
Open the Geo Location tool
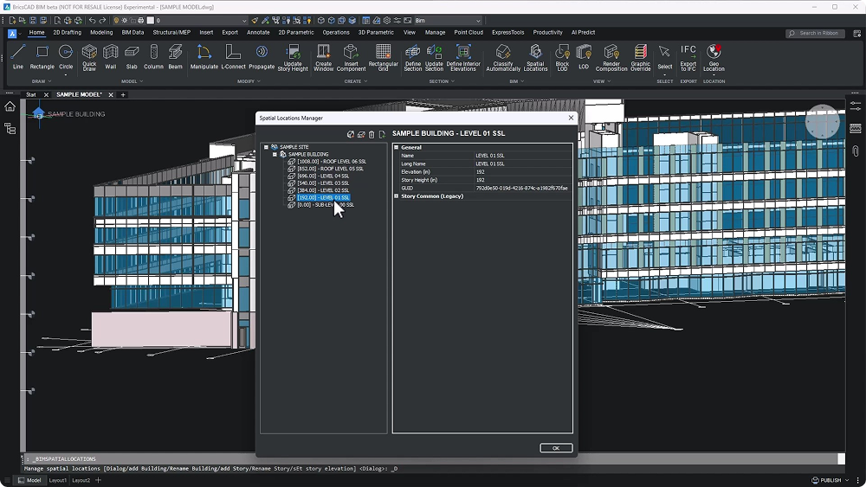[x=714, y=58]
